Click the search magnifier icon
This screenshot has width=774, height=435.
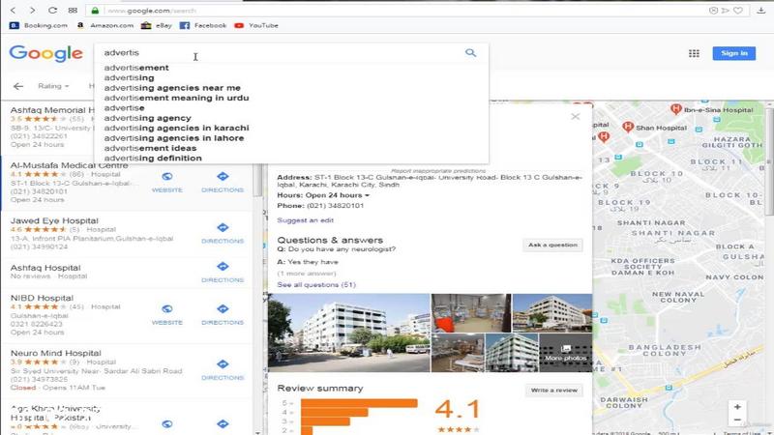coord(470,52)
